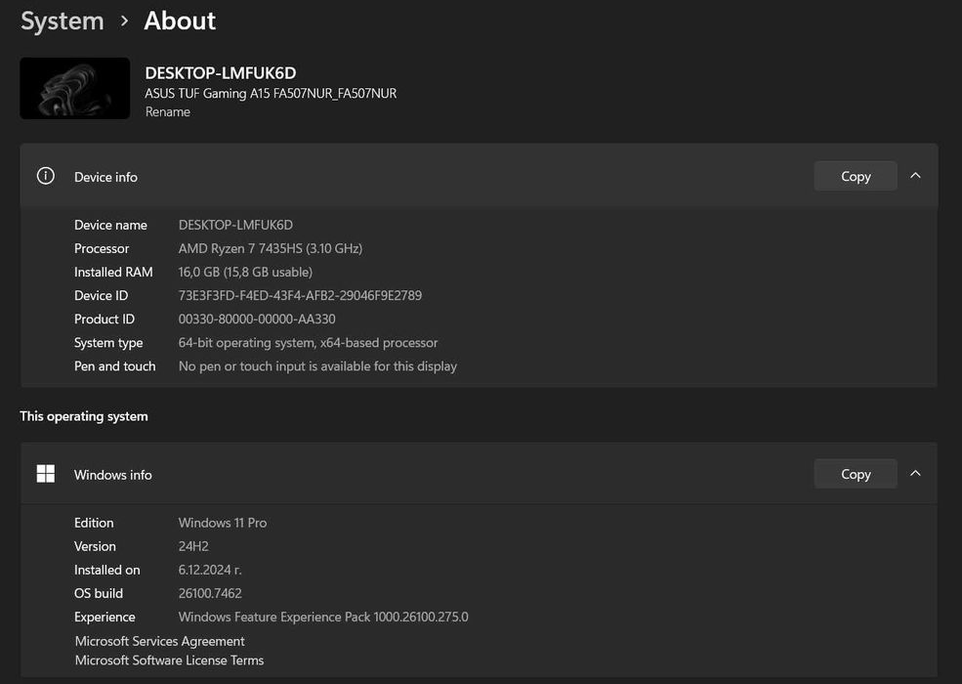Viewport: 962px width, 684px height.
Task: Open the Microsoft Services Agreement link
Action: coord(159,641)
